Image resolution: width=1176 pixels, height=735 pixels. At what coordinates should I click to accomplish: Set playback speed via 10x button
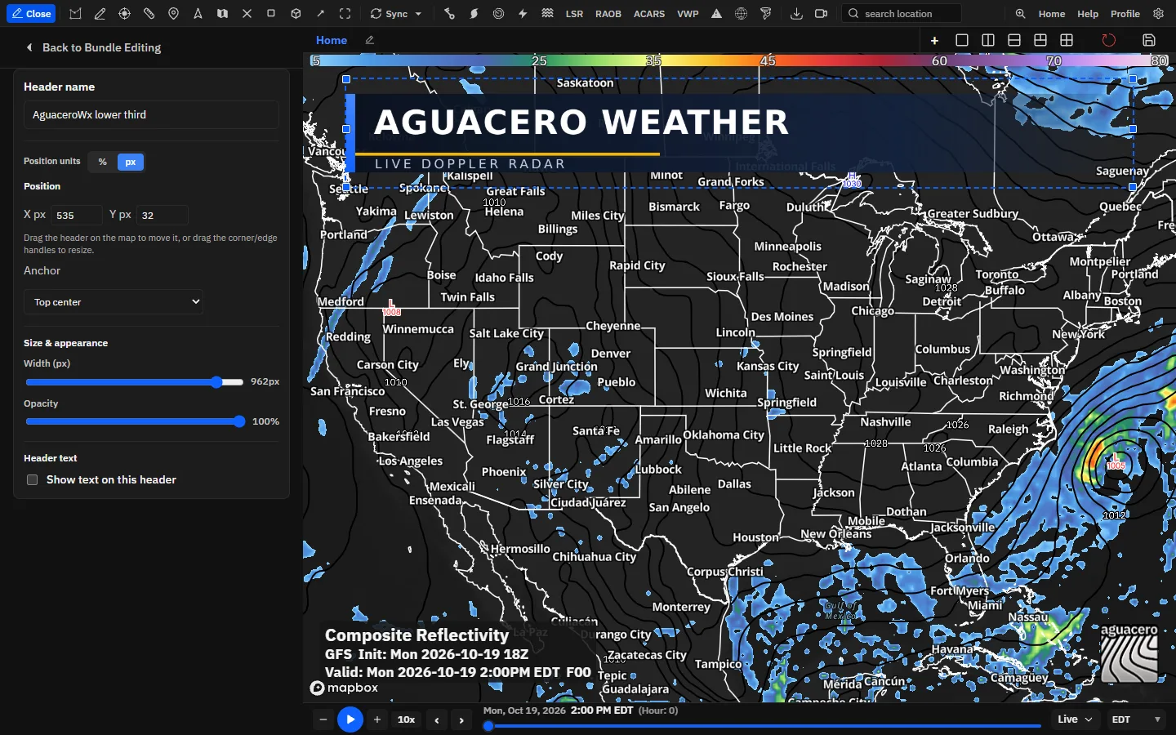[406, 719]
